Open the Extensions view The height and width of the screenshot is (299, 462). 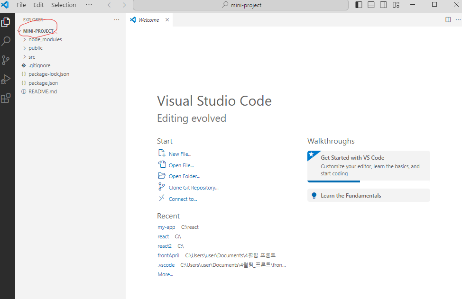click(6, 98)
